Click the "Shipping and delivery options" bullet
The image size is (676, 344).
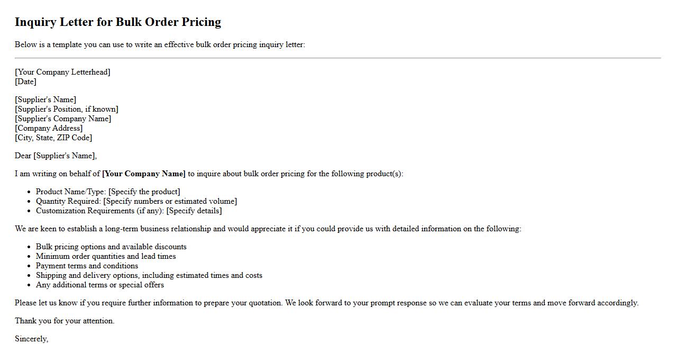point(149,275)
